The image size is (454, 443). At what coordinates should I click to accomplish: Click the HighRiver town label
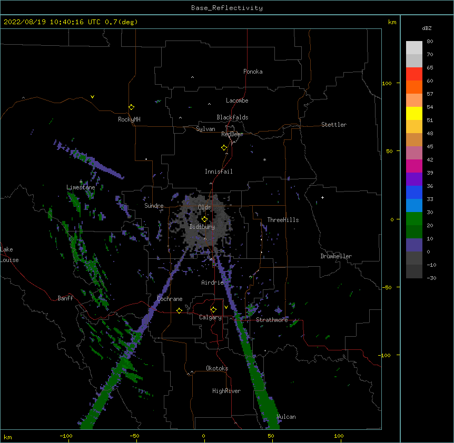click(x=226, y=391)
